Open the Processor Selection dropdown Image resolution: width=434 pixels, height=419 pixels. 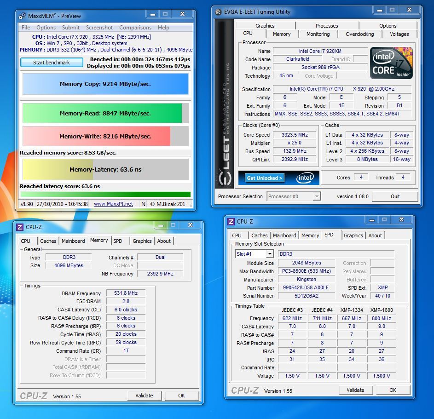317,196
